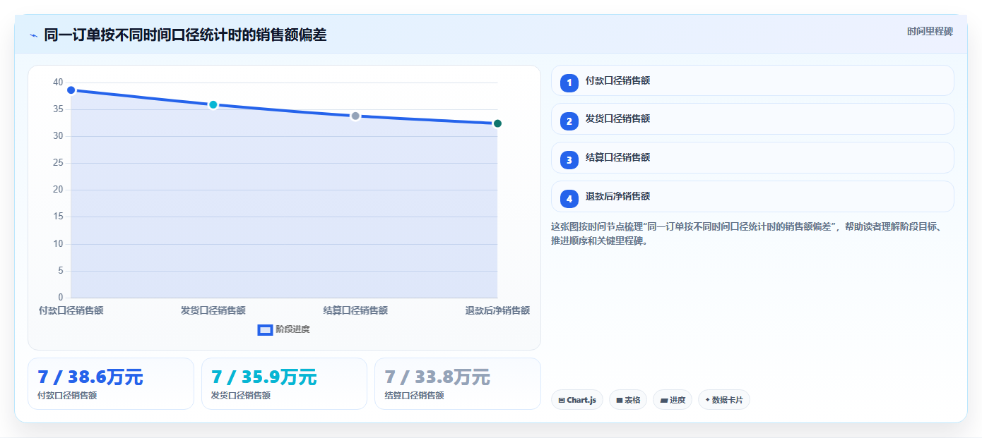
Task: Click the chart x-axis label 退款后净销售额
Action: [497, 310]
